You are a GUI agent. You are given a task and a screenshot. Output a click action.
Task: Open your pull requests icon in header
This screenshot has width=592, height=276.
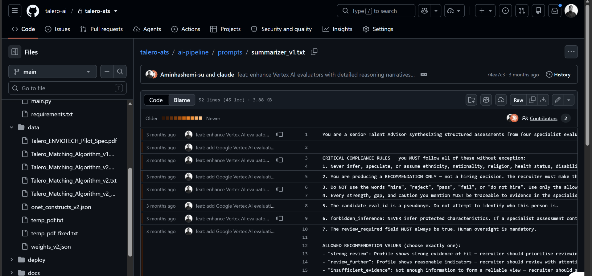[x=522, y=11]
